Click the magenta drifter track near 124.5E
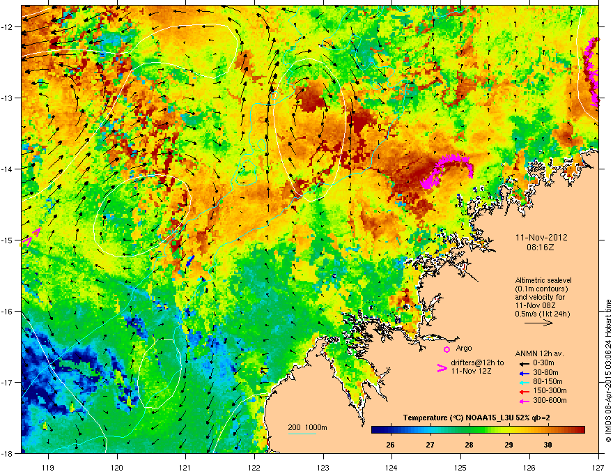This screenshot has height=474, width=613. (x=447, y=171)
